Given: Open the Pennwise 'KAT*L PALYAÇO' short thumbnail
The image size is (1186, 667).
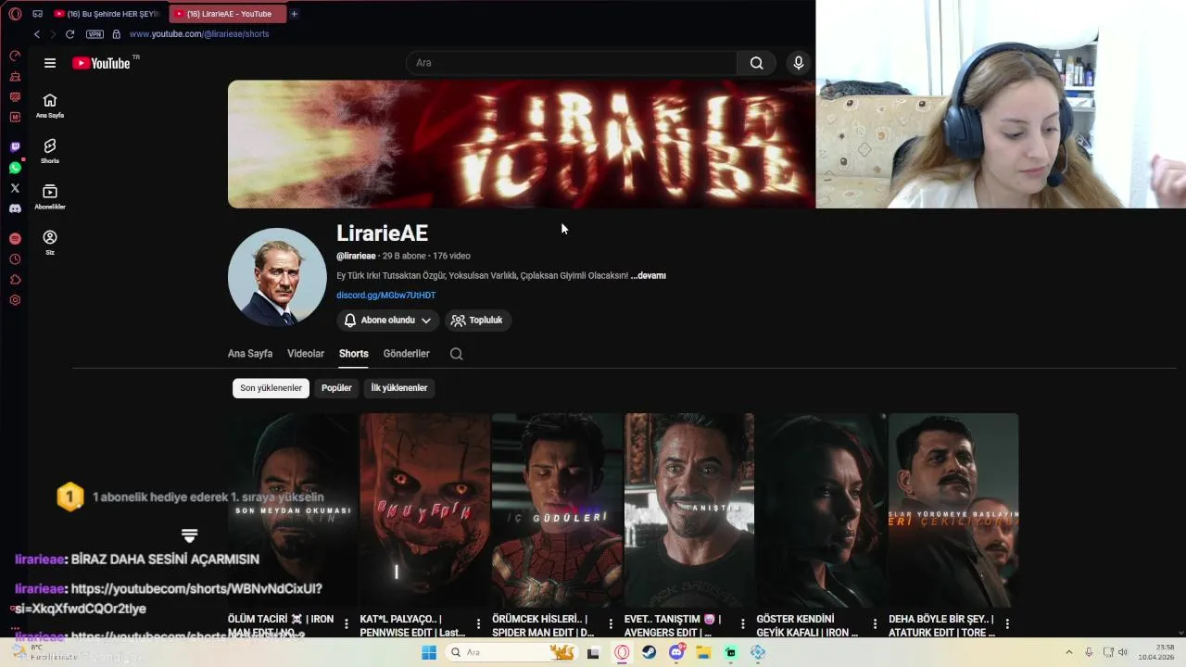Looking at the screenshot, I should click(x=424, y=510).
